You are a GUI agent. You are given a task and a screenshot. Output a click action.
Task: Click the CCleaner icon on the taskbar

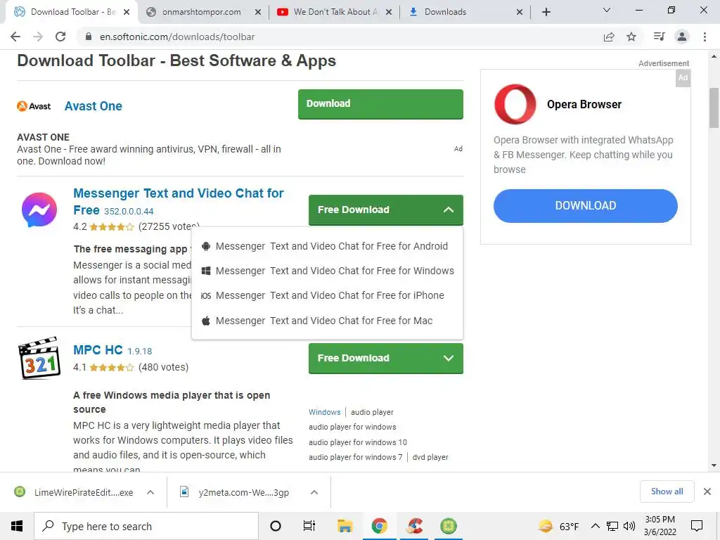point(414,526)
